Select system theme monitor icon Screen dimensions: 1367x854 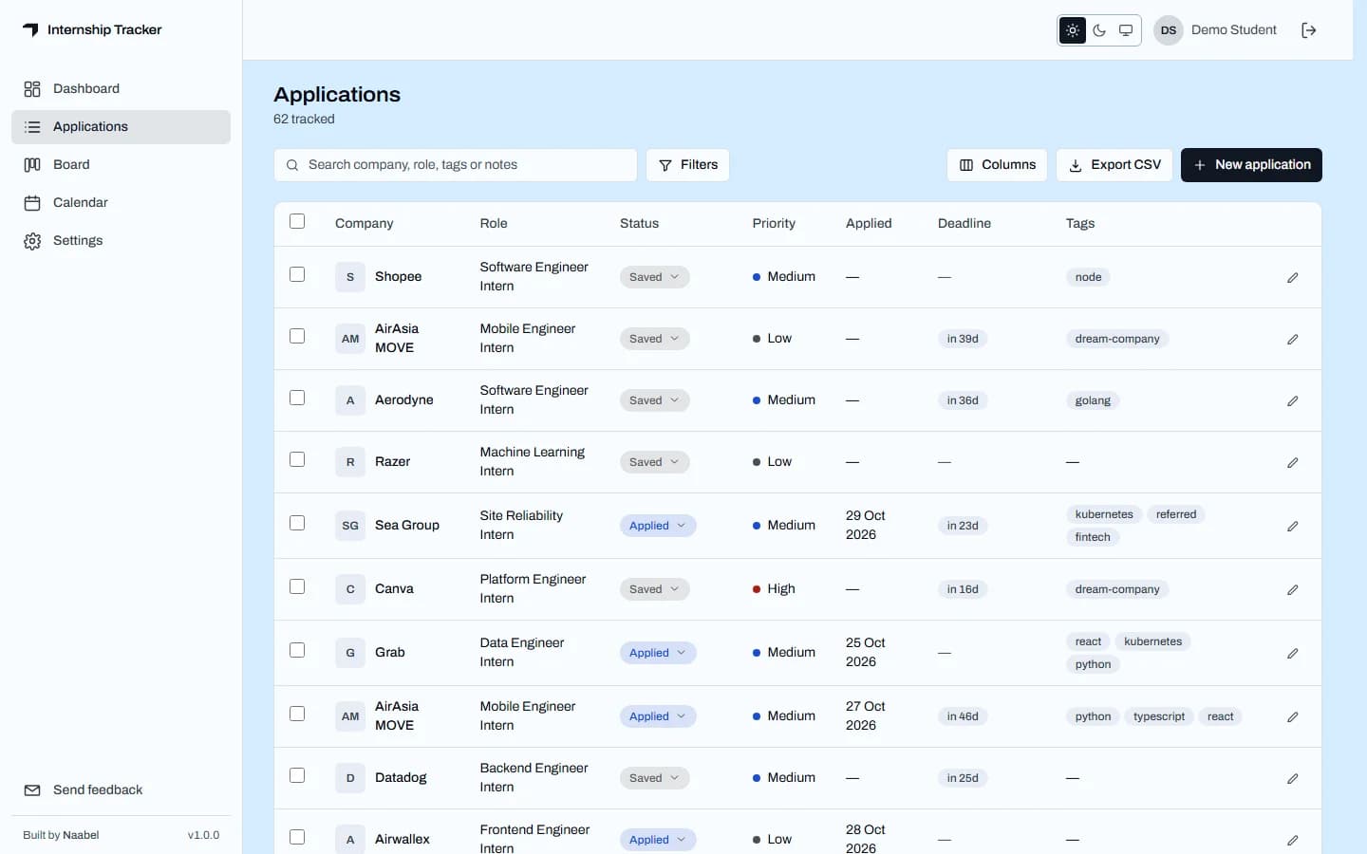[1126, 30]
